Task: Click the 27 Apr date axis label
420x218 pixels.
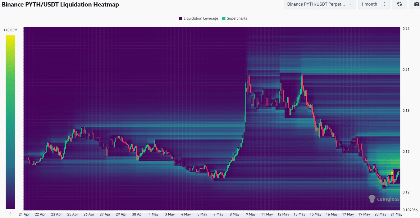Action: 105,214
